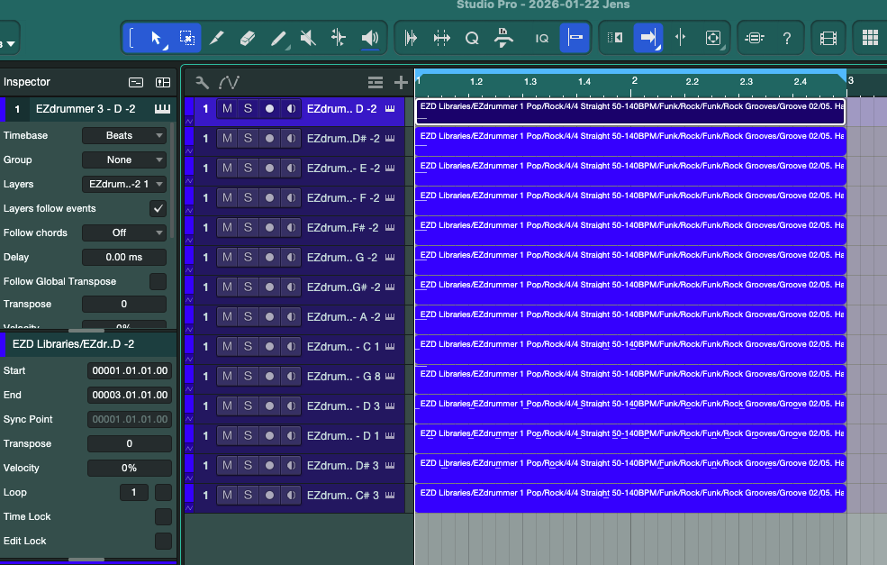This screenshot has height=565, width=887.
Task: Select the Listen speaker tool
Action: click(x=369, y=38)
